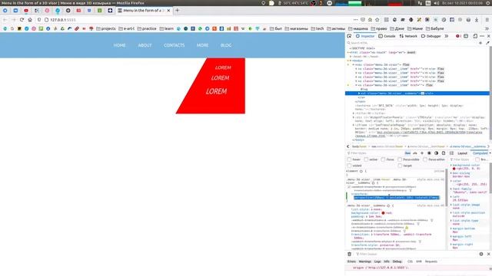Open the Downloads arrow icon in Firefox toolbar
492x276 pixels.
477,20
